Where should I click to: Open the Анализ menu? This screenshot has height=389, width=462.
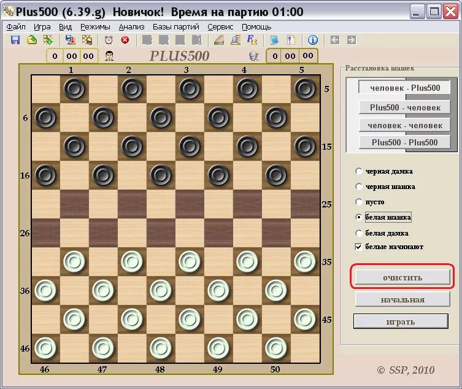coord(131,27)
